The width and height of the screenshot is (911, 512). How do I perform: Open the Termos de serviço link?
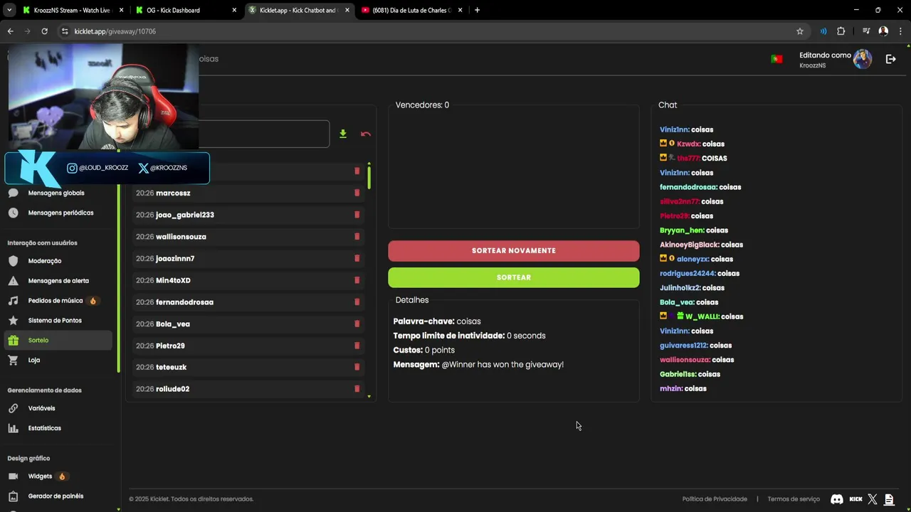click(794, 499)
